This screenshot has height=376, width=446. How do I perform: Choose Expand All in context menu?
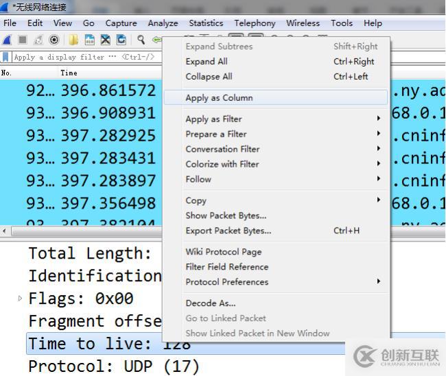pos(275,62)
